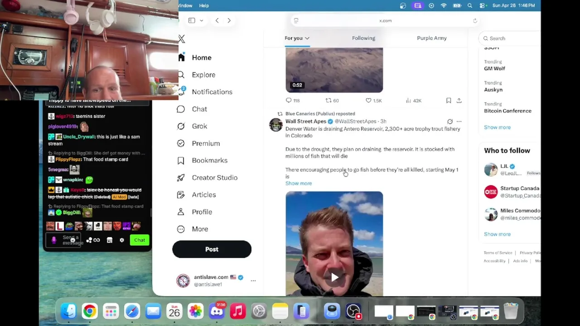Like the post with 1.5K likes
This screenshot has width=580, height=326.
point(374,101)
